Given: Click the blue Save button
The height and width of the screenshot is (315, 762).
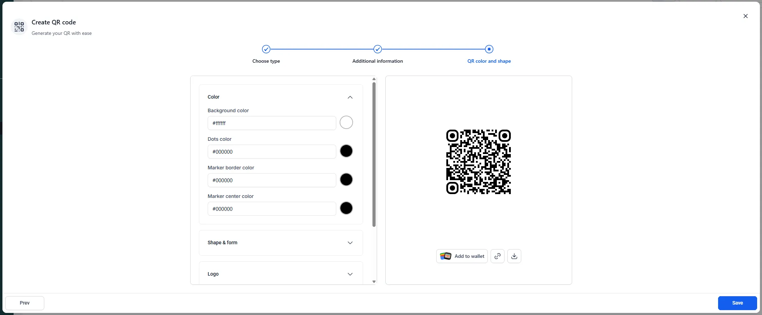Looking at the screenshot, I should (737, 303).
